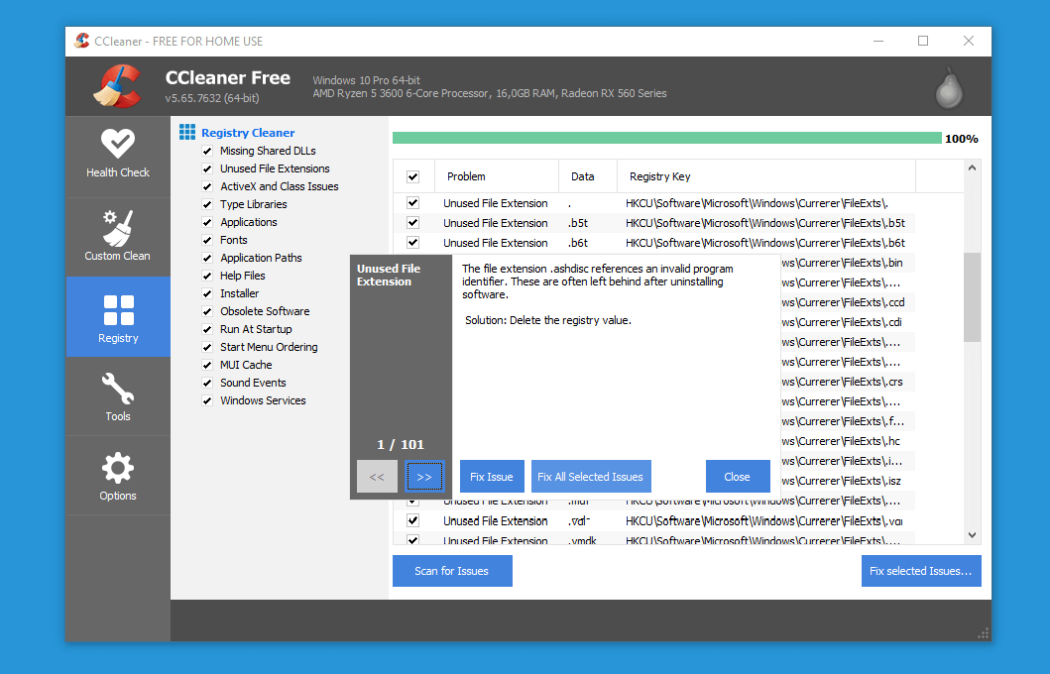This screenshot has height=674, width=1050.
Task: Click Scan for Issues button
Action: [x=452, y=571]
